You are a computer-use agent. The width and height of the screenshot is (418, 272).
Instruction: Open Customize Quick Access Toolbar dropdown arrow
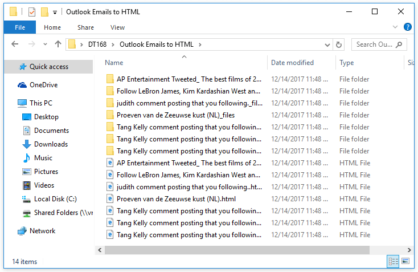pyautogui.click(x=55, y=13)
